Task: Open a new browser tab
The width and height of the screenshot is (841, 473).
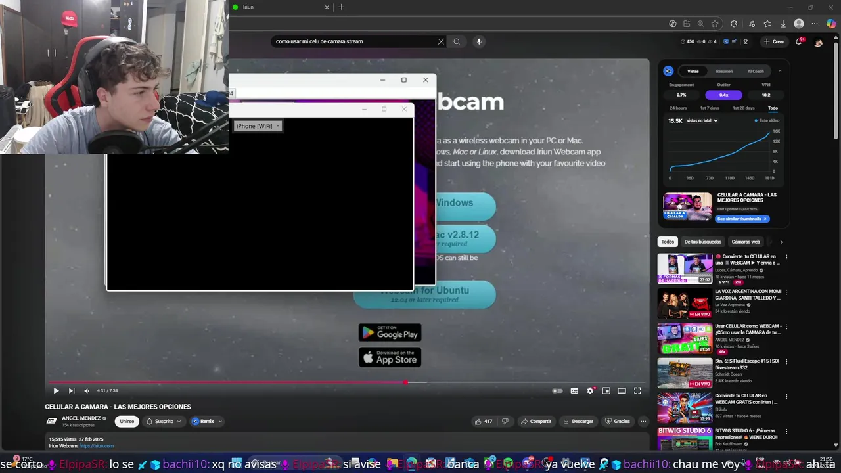Action: pos(341,7)
